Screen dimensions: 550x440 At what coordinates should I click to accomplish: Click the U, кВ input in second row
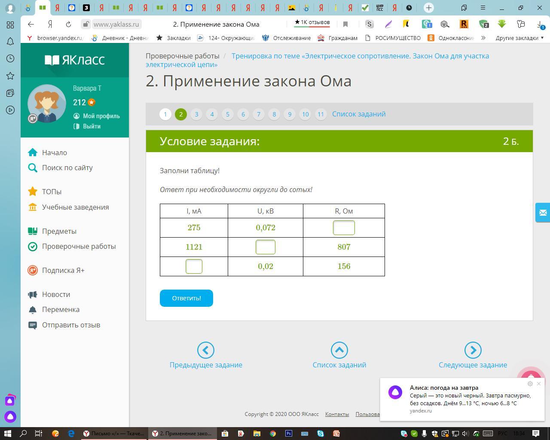pyautogui.click(x=266, y=247)
